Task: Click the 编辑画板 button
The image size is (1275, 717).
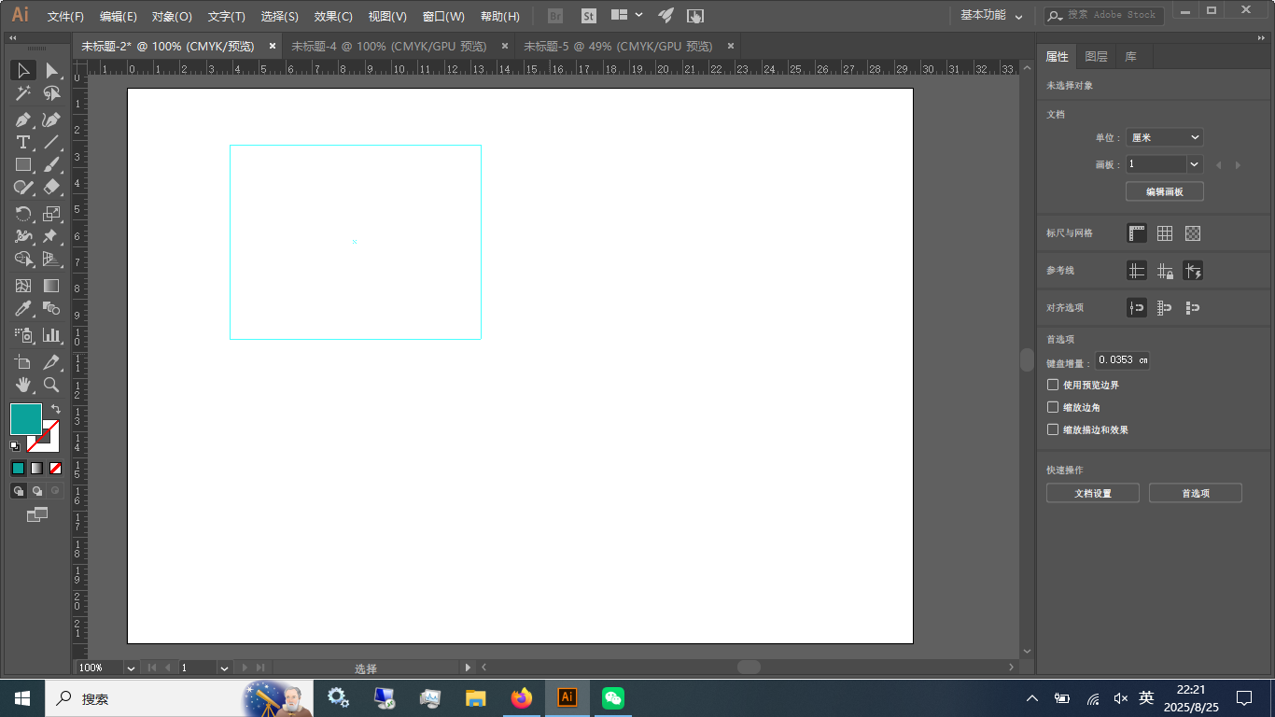Action: click(1164, 191)
